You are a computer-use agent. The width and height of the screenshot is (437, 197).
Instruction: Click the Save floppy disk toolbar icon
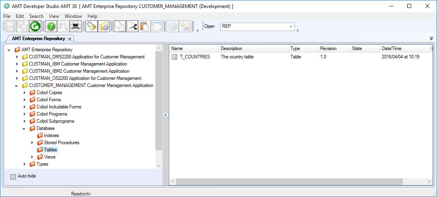click(11, 27)
